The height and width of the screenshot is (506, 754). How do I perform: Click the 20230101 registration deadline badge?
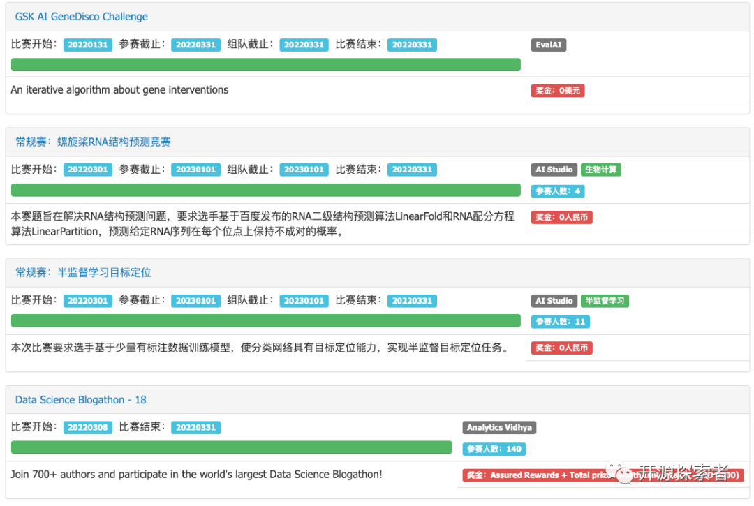[x=195, y=169]
